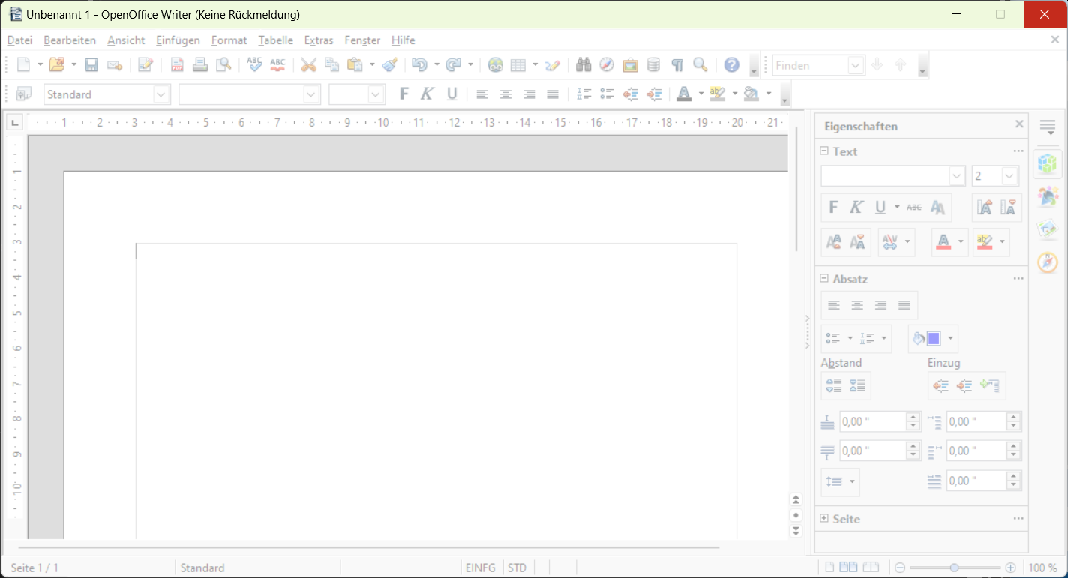Open the print preview (Seitenansicht)

pyautogui.click(x=223, y=64)
